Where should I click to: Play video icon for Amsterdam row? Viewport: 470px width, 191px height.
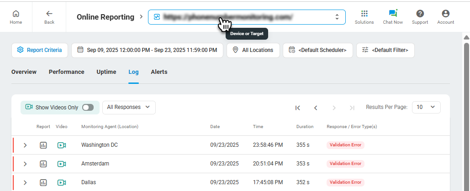62,164
